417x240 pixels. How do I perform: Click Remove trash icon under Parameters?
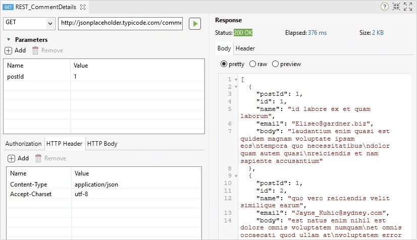(x=35, y=50)
